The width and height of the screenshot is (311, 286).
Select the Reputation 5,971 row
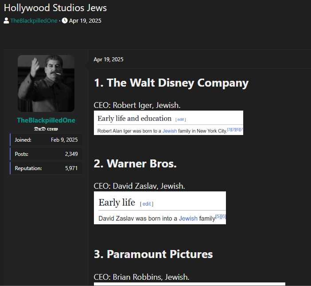46,168
